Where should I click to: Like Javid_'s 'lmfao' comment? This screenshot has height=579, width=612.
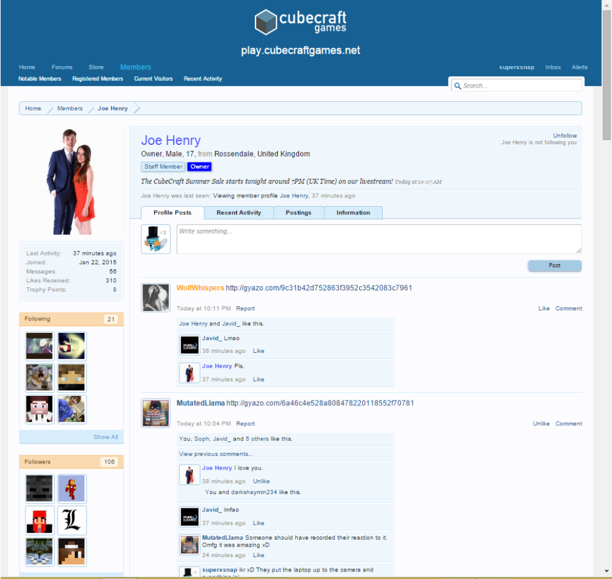[259, 523]
